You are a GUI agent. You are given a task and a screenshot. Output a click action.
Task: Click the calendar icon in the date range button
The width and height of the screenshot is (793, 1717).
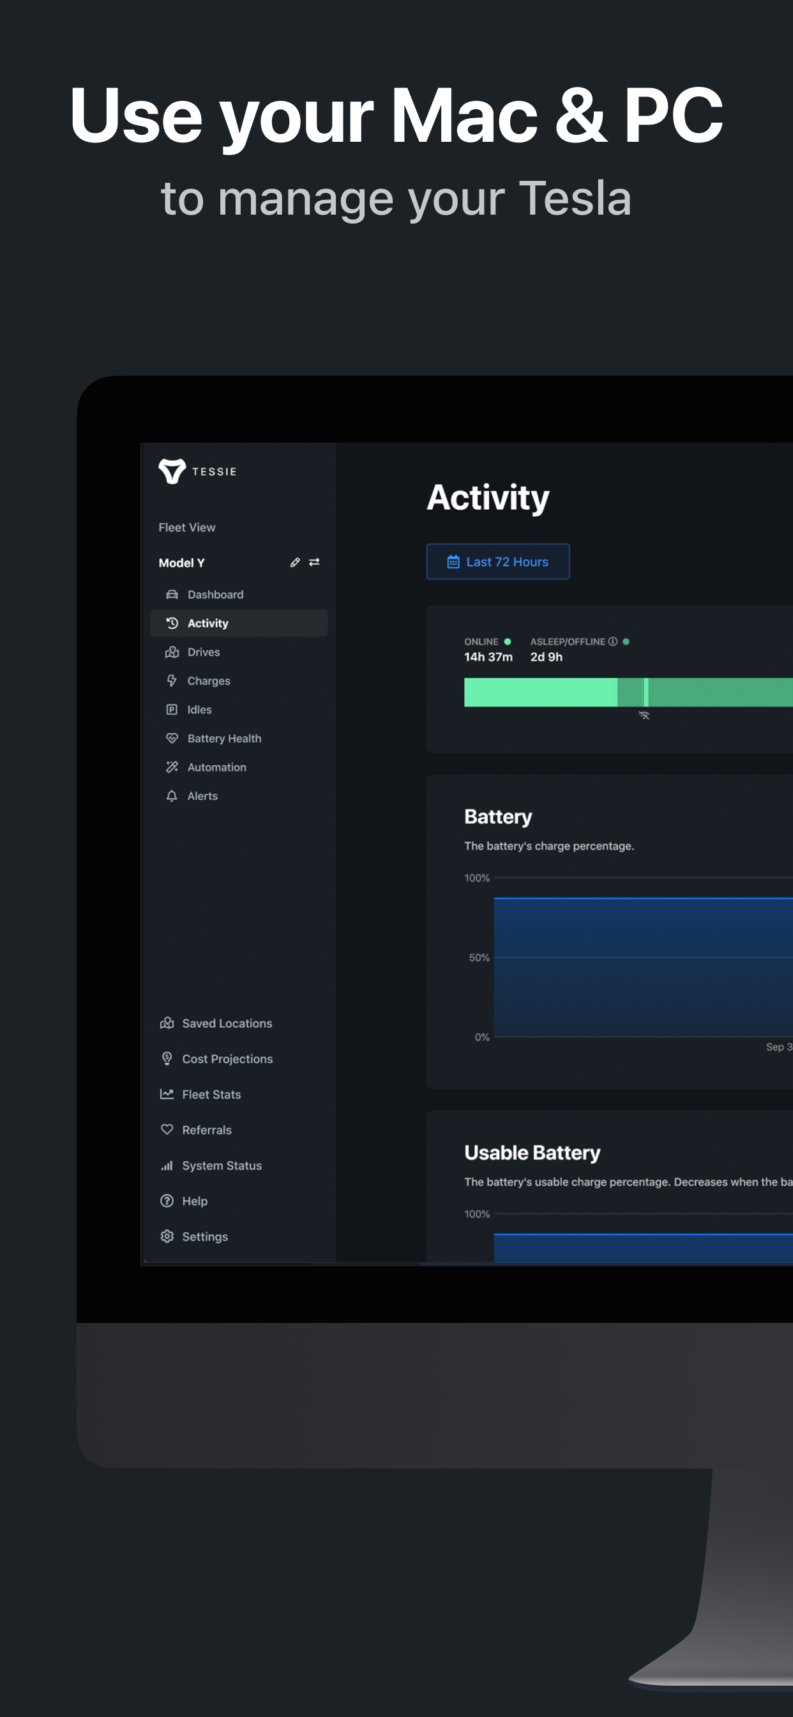pos(453,562)
